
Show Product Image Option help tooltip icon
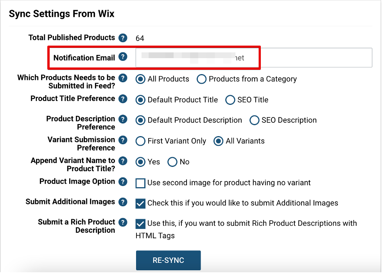(123, 182)
